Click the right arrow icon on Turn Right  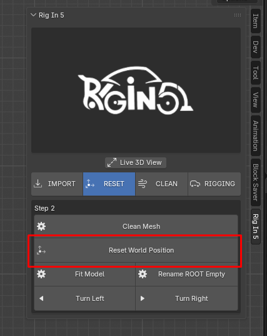[143, 298]
